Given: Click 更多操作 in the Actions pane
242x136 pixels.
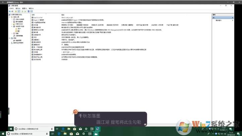Looking at the screenshot, I should click(219, 20).
